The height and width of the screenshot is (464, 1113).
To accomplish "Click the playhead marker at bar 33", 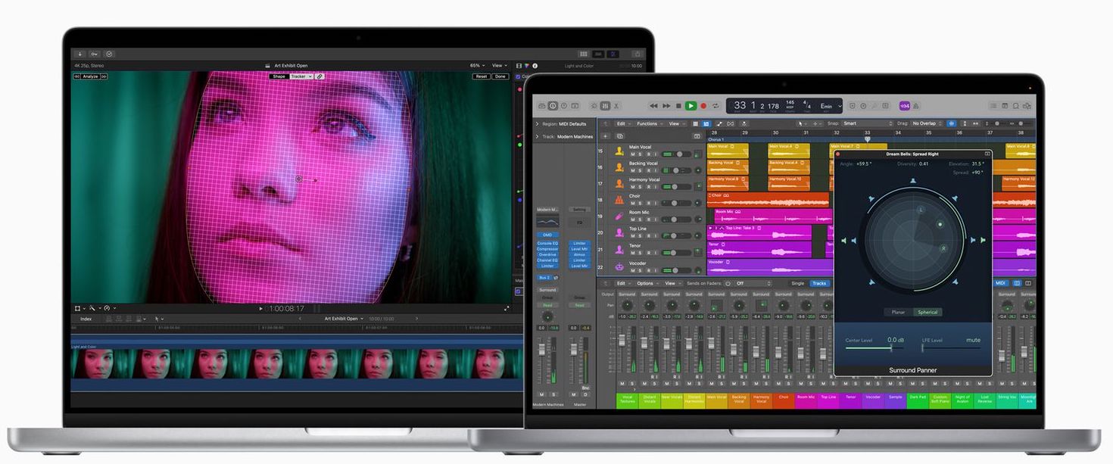I will point(868,139).
